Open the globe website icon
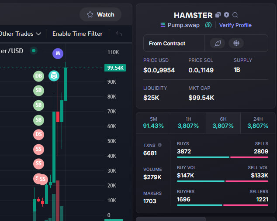Viewport: 277px width, 221px height. [236, 43]
